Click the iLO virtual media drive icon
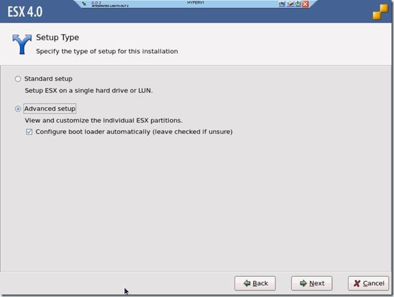Image resolution: width=394 pixels, height=297 pixels. pos(290,4)
